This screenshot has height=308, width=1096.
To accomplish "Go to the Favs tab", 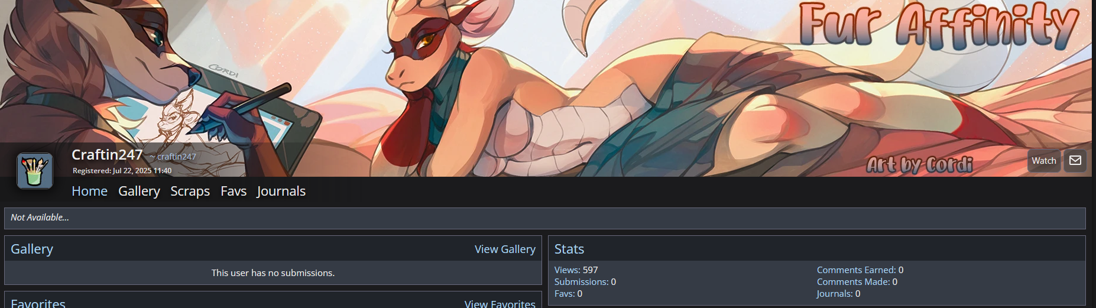I will [234, 191].
